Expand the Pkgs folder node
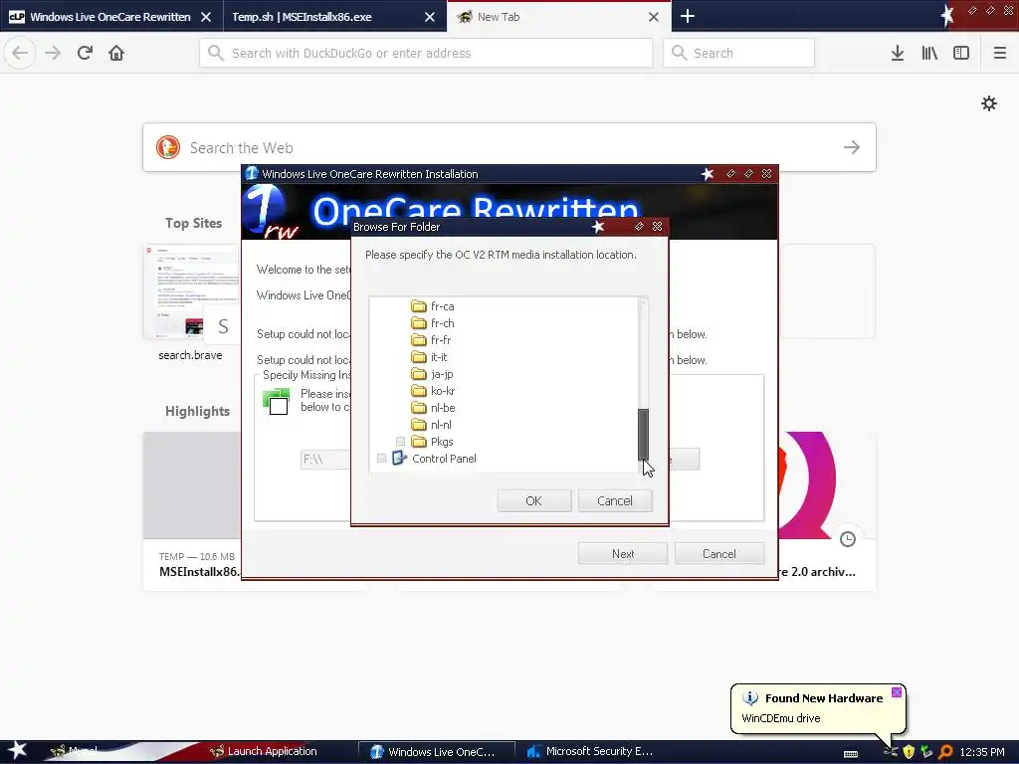This screenshot has width=1019, height=764. 400,441
